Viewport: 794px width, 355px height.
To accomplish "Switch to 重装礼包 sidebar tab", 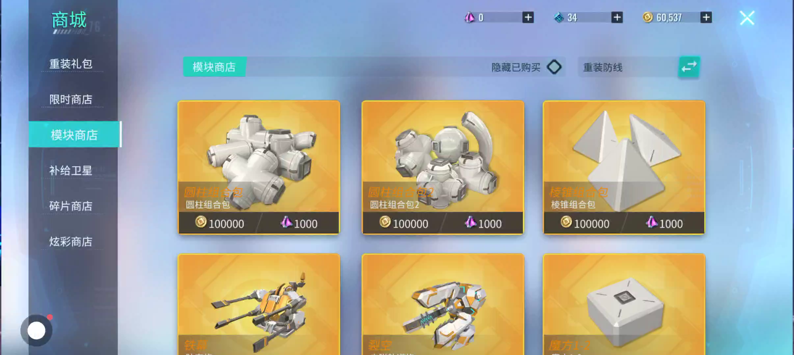I will pyautogui.click(x=71, y=64).
